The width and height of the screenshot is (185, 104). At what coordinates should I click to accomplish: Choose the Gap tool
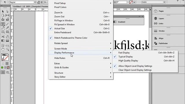point(8,15)
